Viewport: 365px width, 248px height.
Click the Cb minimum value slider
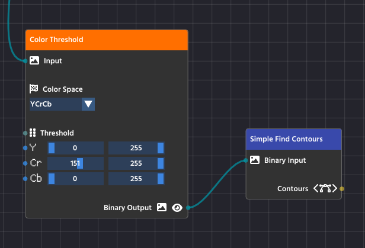pyautogui.click(x=75, y=179)
